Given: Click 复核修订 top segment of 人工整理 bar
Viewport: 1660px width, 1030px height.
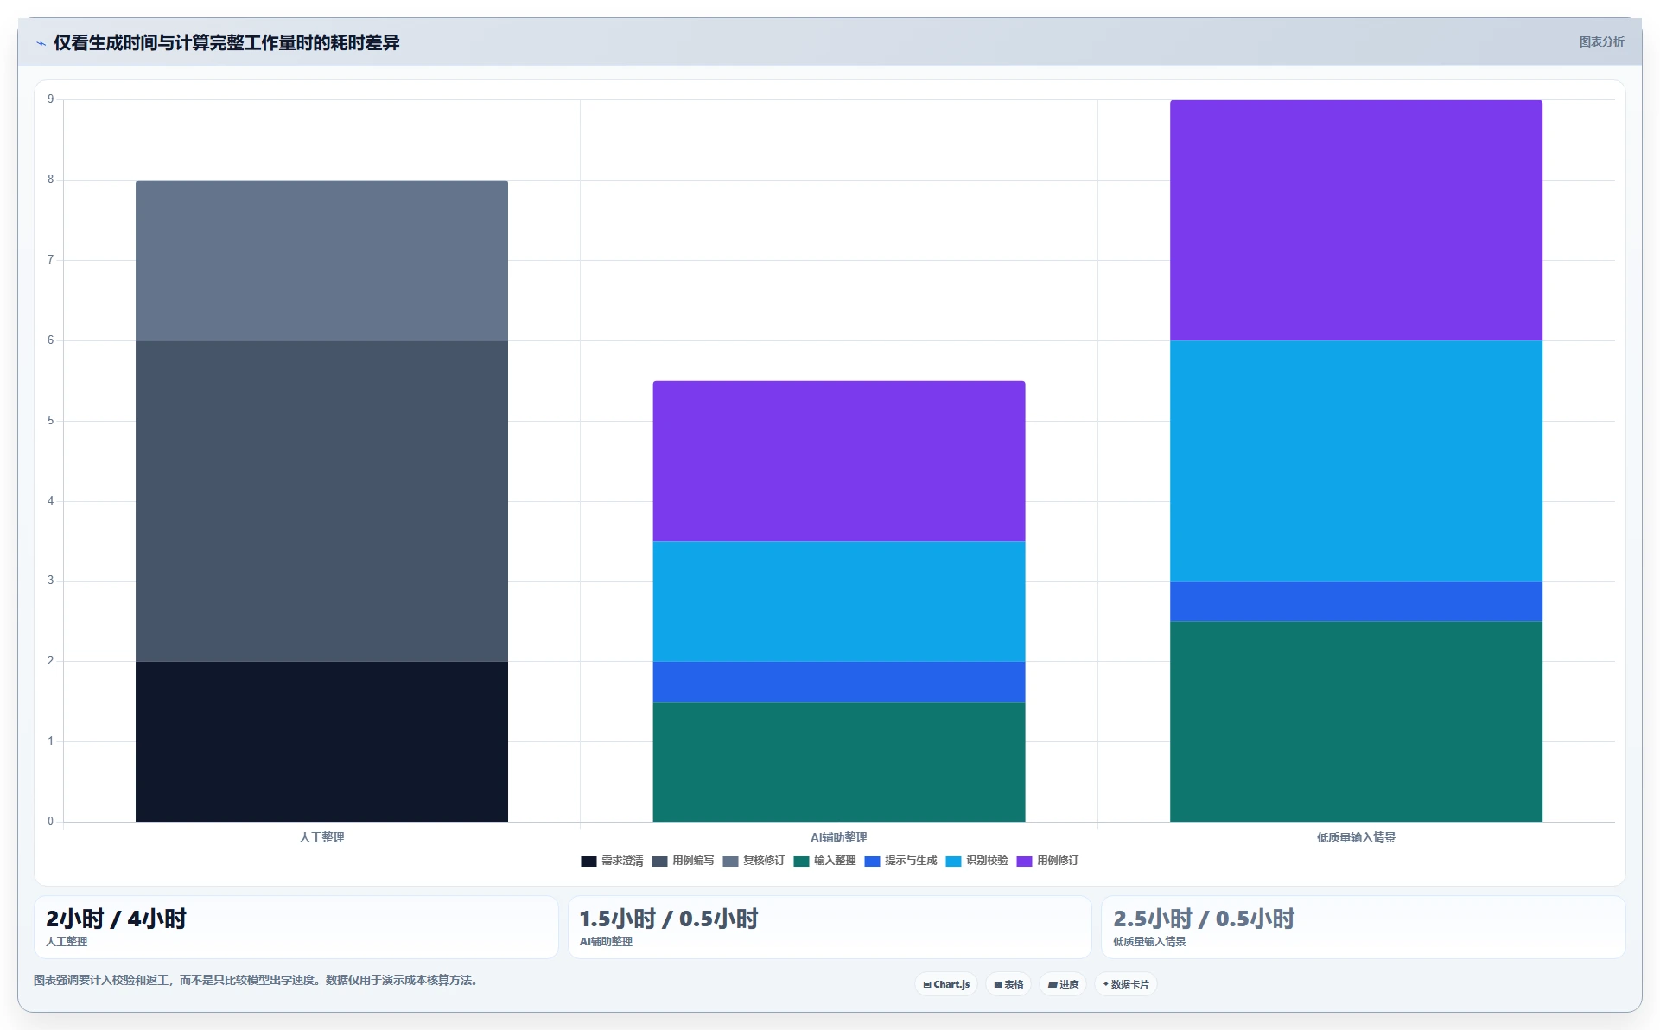Looking at the screenshot, I should pos(321,261).
